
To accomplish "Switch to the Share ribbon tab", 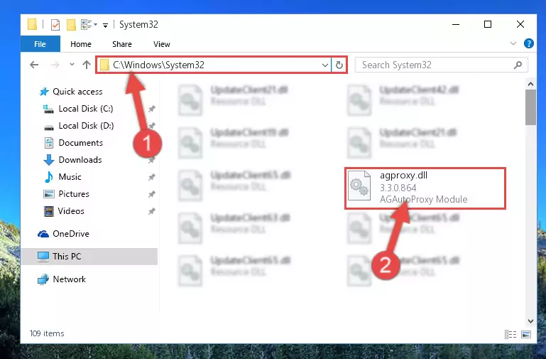I will pyautogui.click(x=122, y=44).
